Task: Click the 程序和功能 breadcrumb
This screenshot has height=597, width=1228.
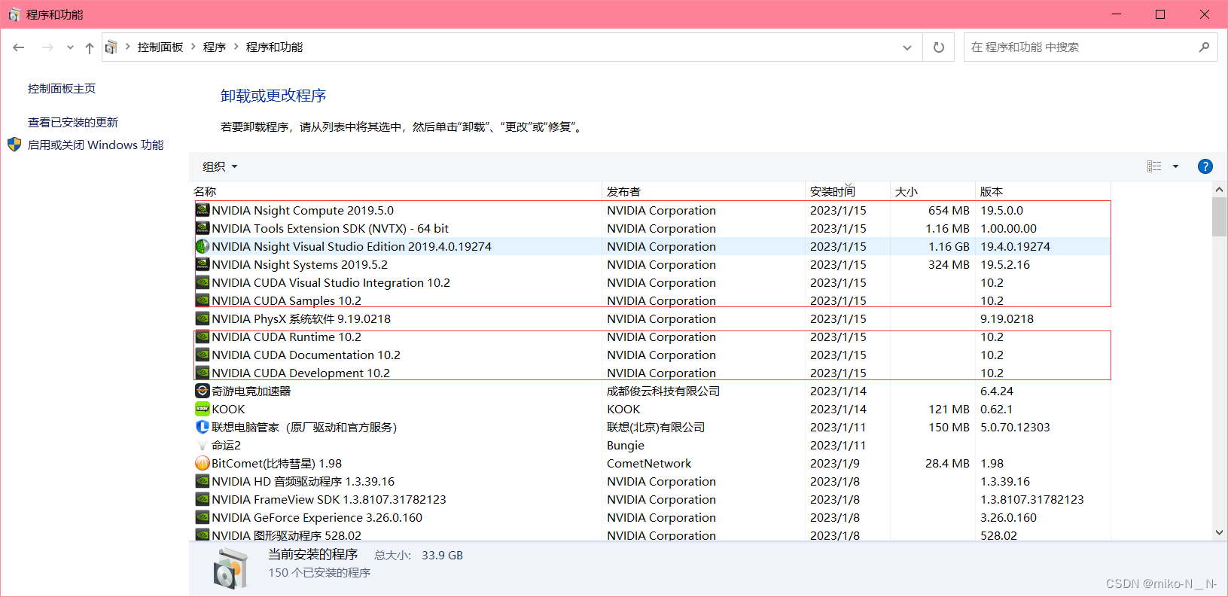Action: click(x=274, y=47)
